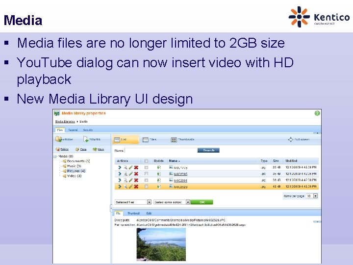Select the Pictures (4) folder in tree
The image size is (353, 265).
[x=76, y=171]
